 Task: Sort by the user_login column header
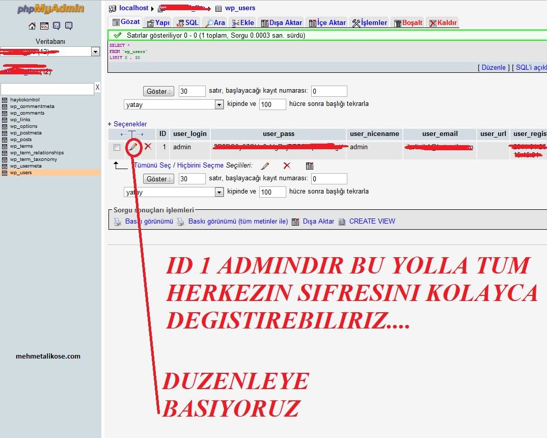click(190, 134)
